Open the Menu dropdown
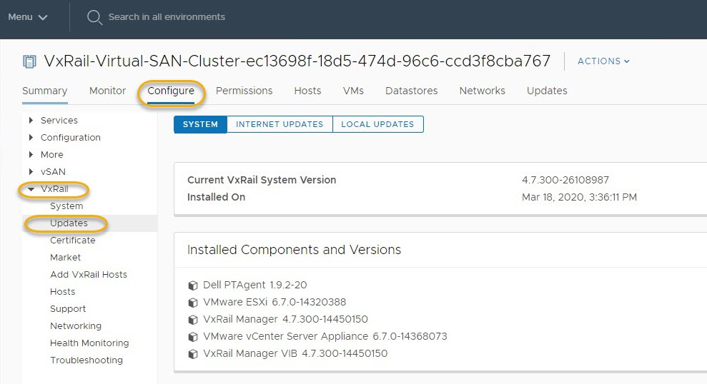This screenshot has width=707, height=384. click(28, 17)
